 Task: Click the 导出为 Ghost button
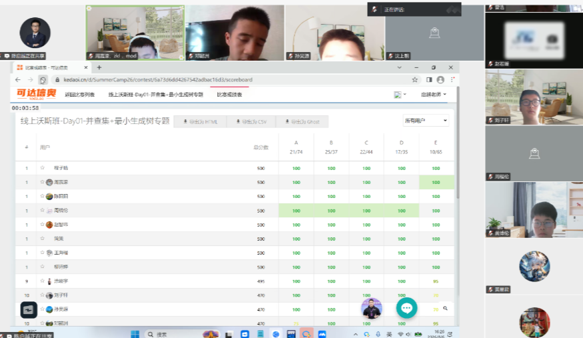point(302,121)
